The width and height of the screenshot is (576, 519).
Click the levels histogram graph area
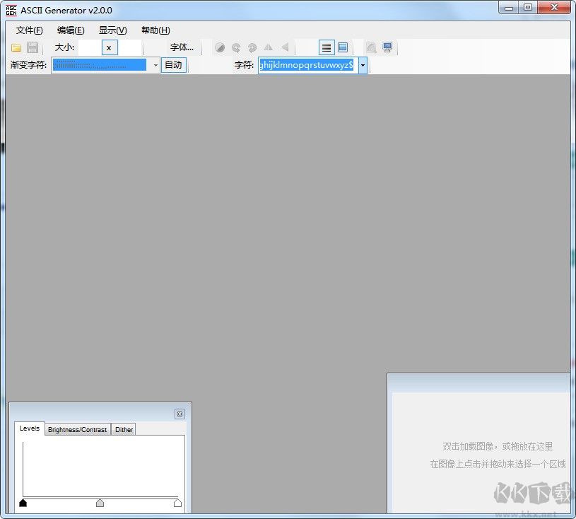click(100, 469)
